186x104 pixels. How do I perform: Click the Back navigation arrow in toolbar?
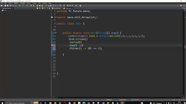(x=72, y=5)
